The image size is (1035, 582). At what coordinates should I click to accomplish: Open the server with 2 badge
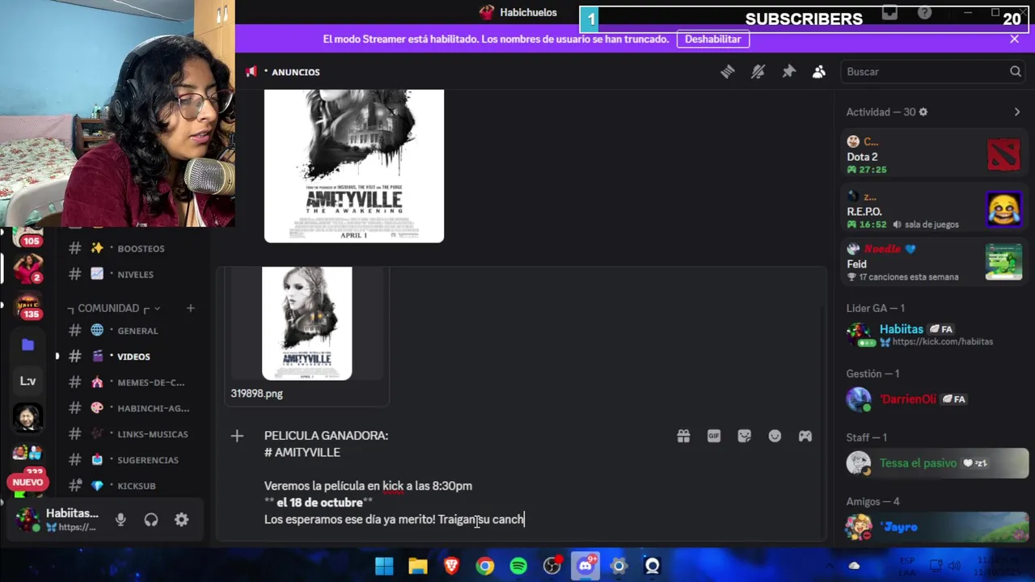(28, 267)
